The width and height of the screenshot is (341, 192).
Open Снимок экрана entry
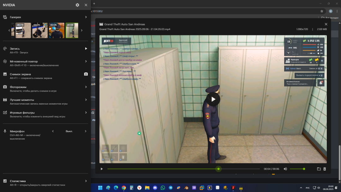pos(45,76)
